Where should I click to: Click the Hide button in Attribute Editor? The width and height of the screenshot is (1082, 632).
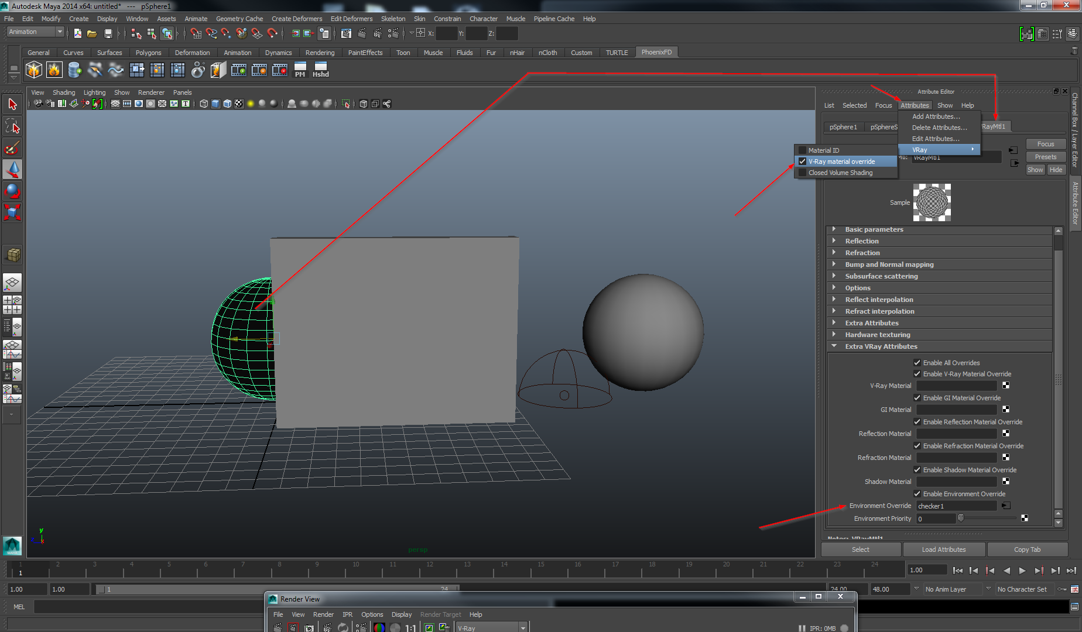[x=1056, y=170]
